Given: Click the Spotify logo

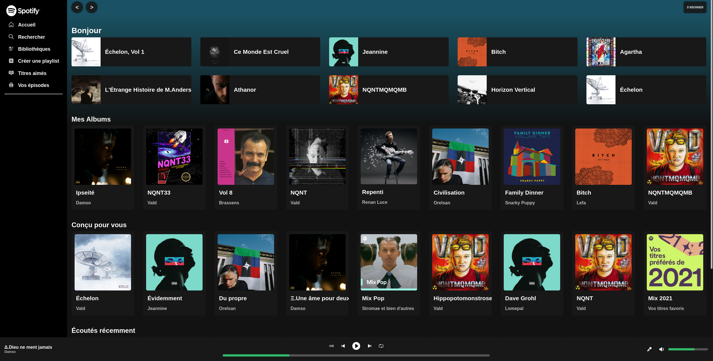Looking at the screenshot, I should click(x=23, y=11).
